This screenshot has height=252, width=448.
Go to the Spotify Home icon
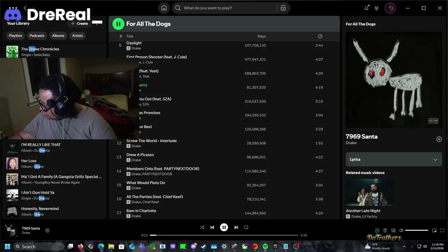164,8
